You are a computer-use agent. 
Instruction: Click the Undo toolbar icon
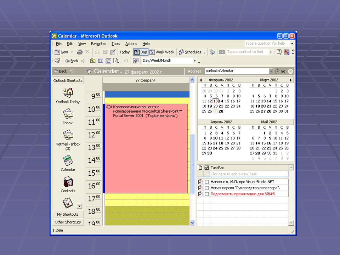pyautogui.click(x=126, y=61)
